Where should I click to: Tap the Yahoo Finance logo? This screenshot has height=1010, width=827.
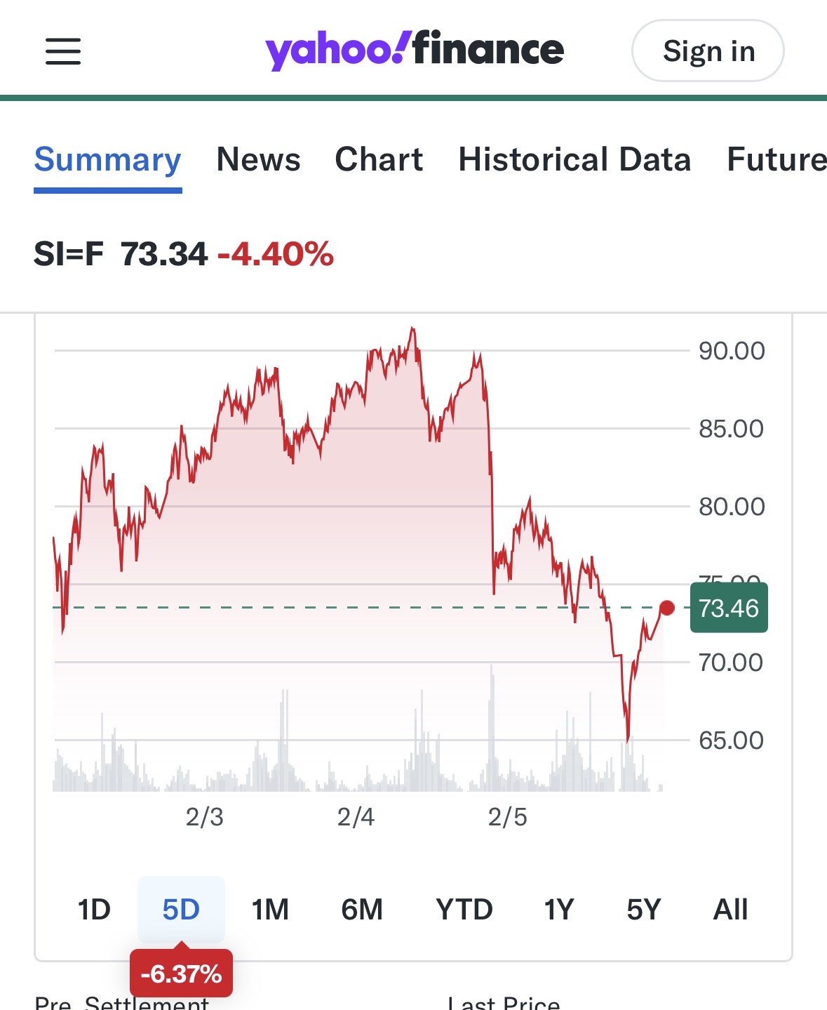point(414,50)
